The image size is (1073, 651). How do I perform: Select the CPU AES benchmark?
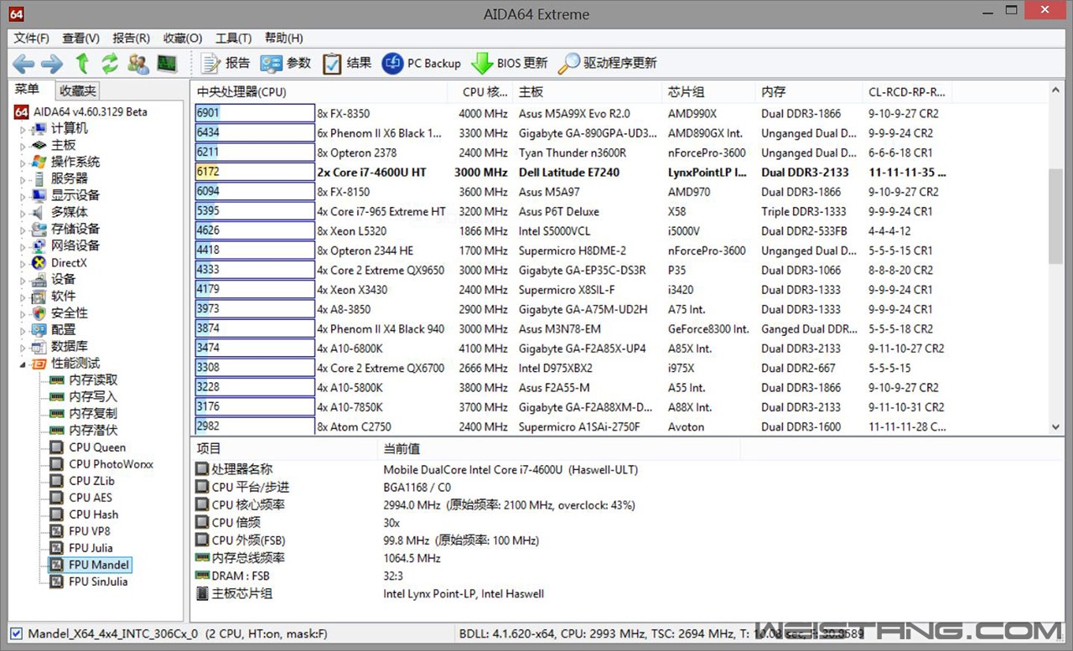coord(91,498)
